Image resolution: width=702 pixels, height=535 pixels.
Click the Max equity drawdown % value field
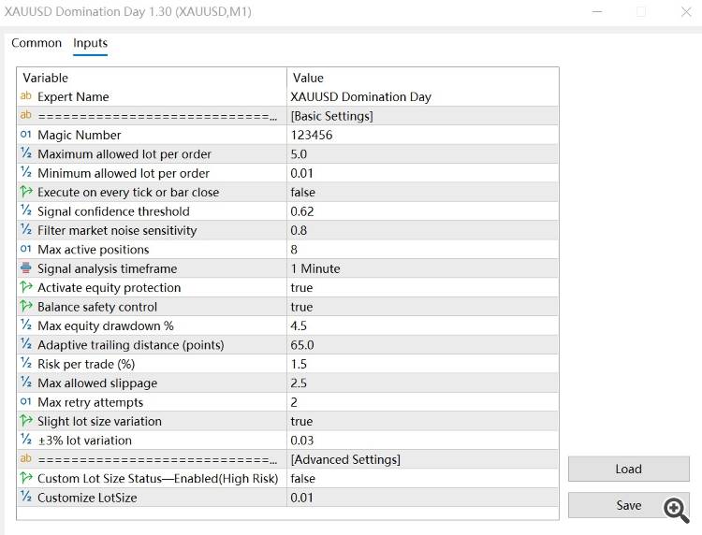point(421,325)
